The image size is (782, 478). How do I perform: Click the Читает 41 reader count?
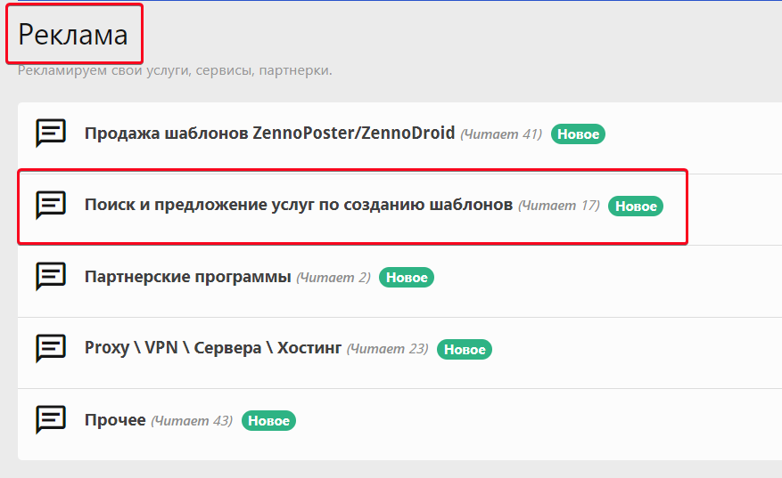[x=501, y=134]
